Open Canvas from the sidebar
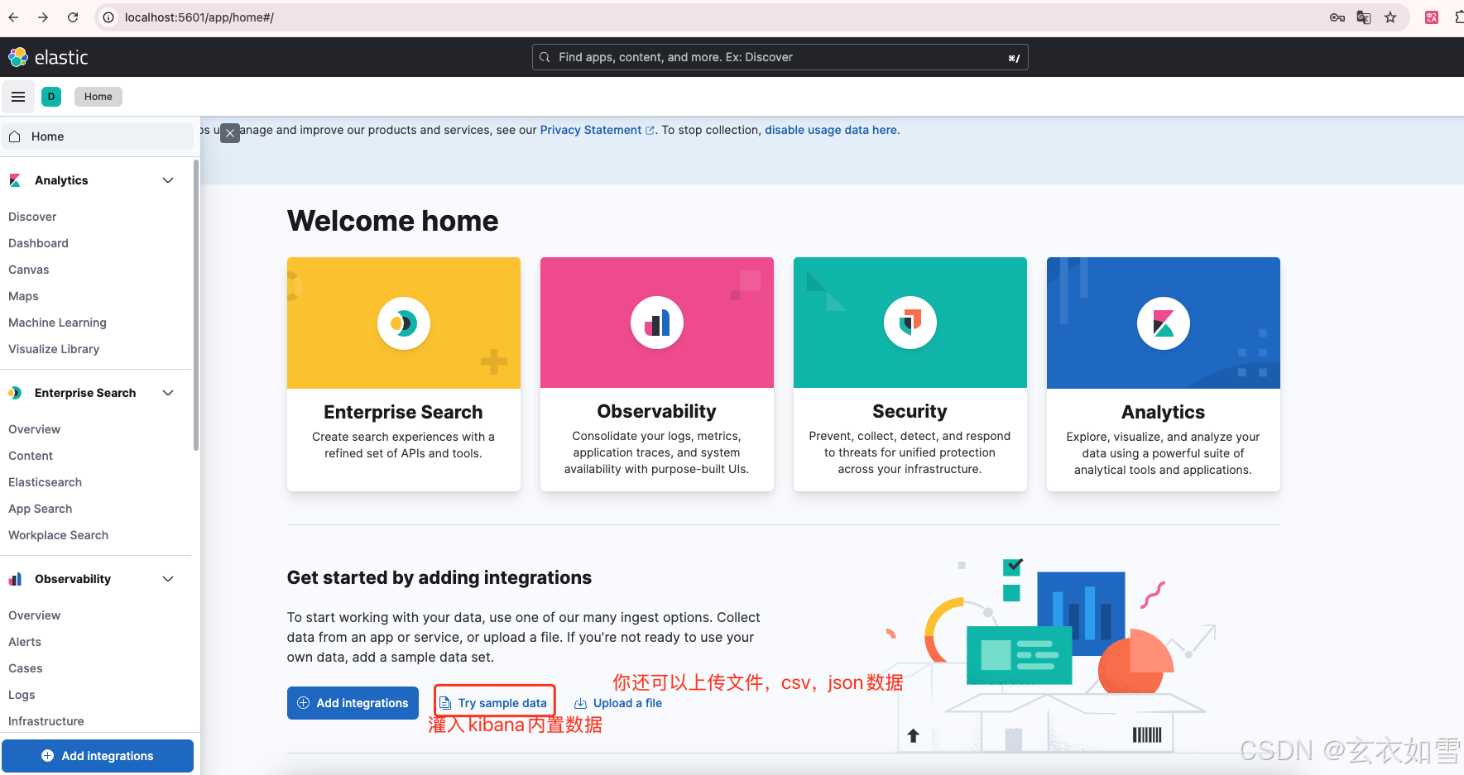Viewport: 1464px width, 775px height. click(x=29, y=270)
